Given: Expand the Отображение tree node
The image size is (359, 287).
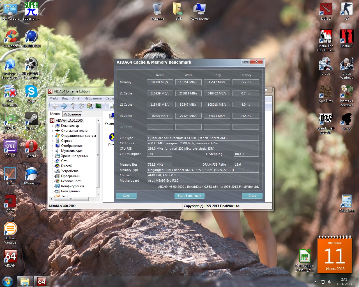Looking at the screenshot, I should [52, 146].
